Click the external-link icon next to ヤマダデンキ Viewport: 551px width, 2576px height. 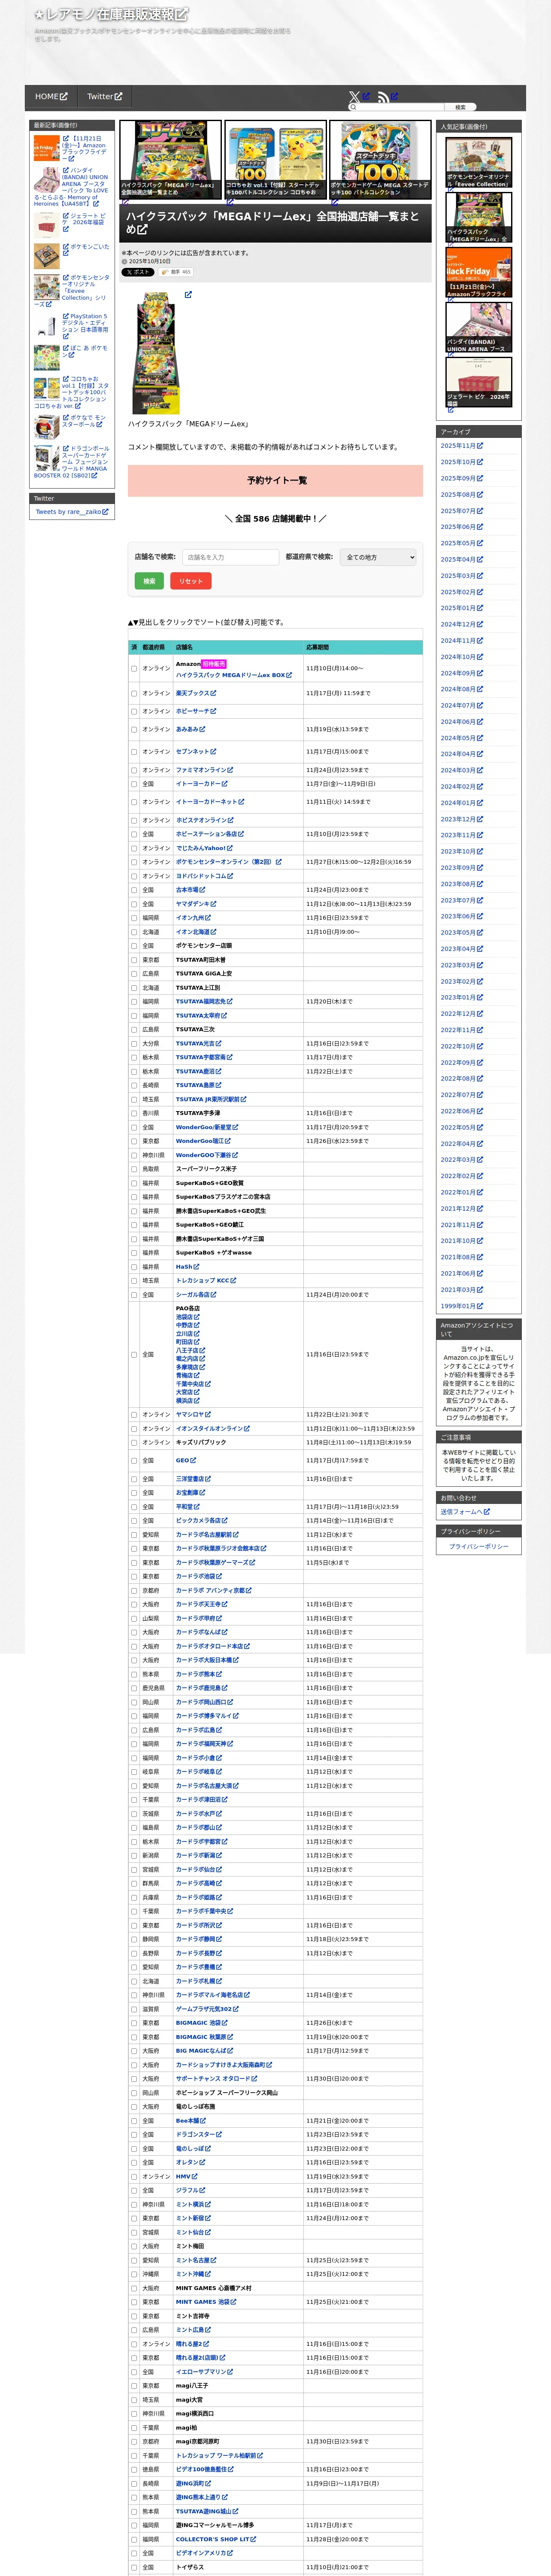[x=213, y=904]
